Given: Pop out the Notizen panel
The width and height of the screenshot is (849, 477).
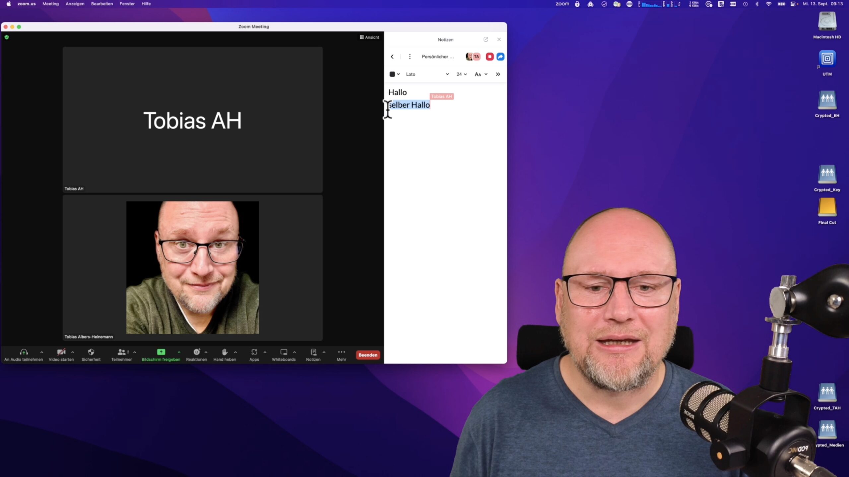Looking at the screenshot, I should (486, 39).
